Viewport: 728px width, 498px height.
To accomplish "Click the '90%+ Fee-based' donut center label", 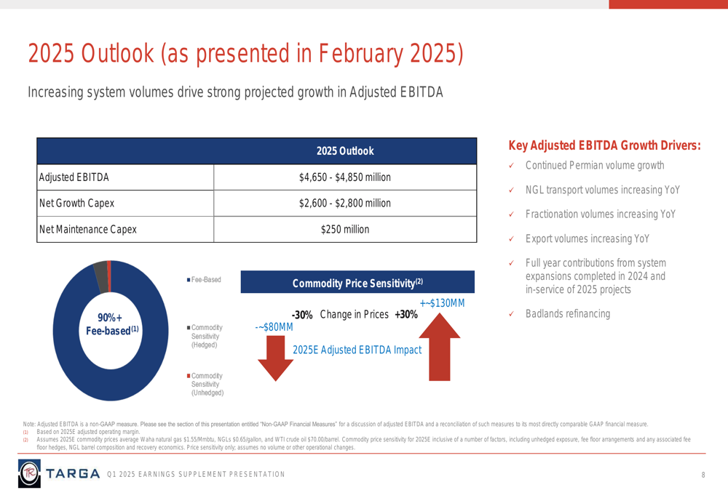I will click(x=112, y=324).
